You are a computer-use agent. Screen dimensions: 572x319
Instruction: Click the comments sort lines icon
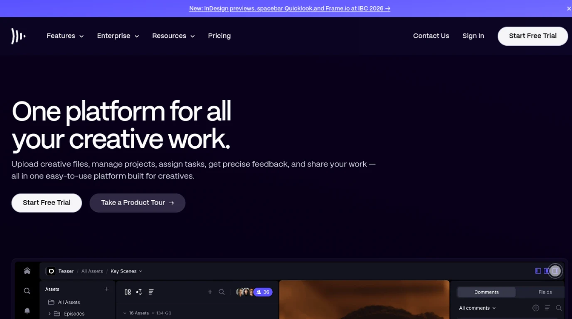(x=547, y=308)
